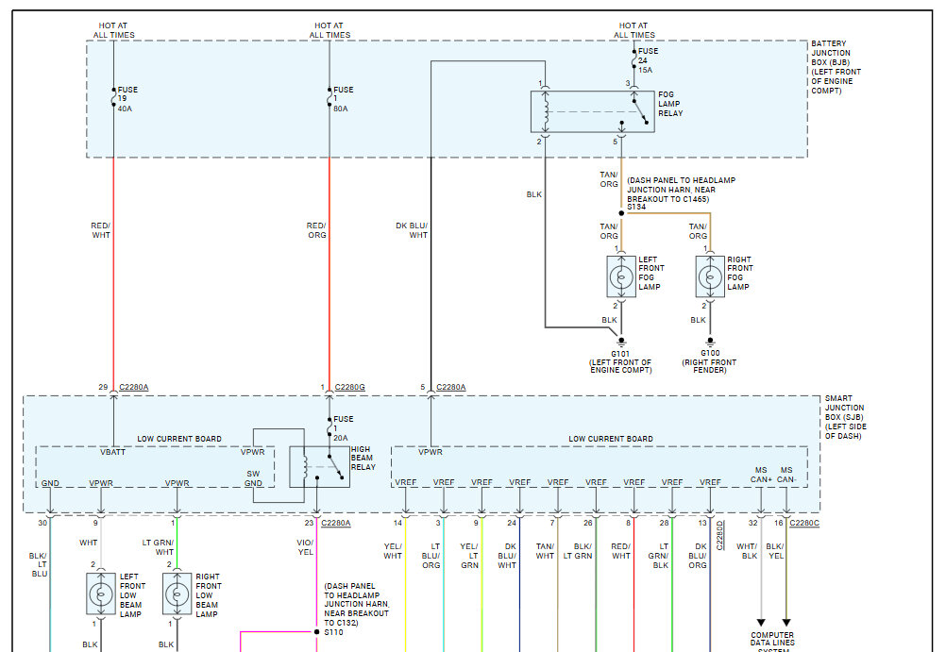946x652 pixels.
Task: Select the YEL/LT GRN wire label
Action: click(469, 556)
